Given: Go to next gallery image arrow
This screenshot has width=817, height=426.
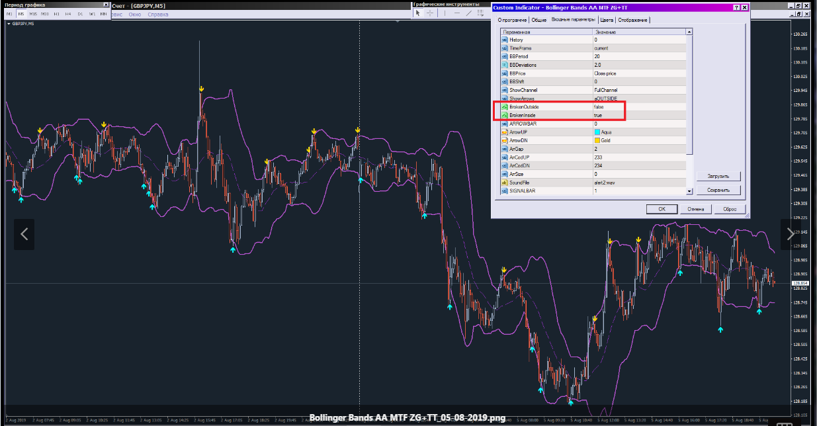Looking at the screenshot, I should click(x=791, y=234).
